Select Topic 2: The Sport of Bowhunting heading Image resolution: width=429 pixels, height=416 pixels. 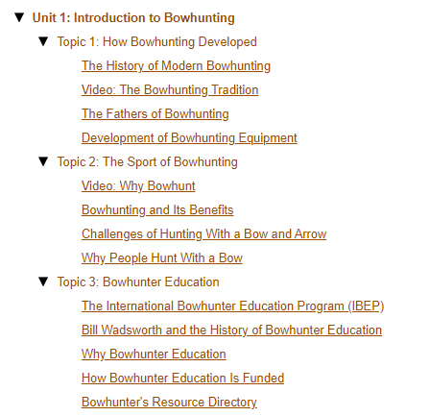click(x=148, y=161)
